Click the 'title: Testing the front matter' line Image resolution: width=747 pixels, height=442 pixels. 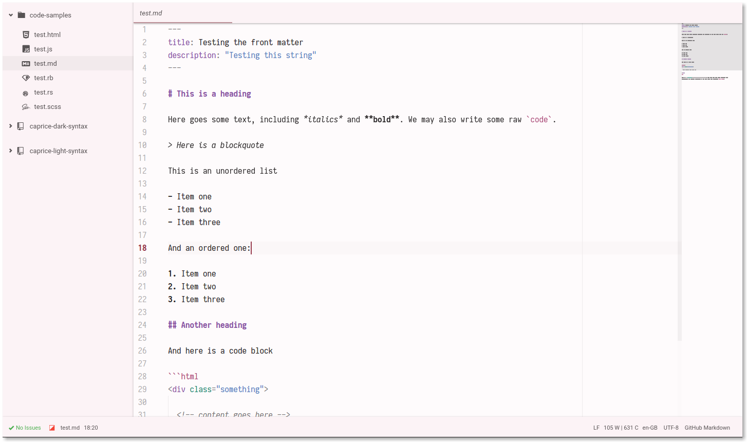pos(235,42)
